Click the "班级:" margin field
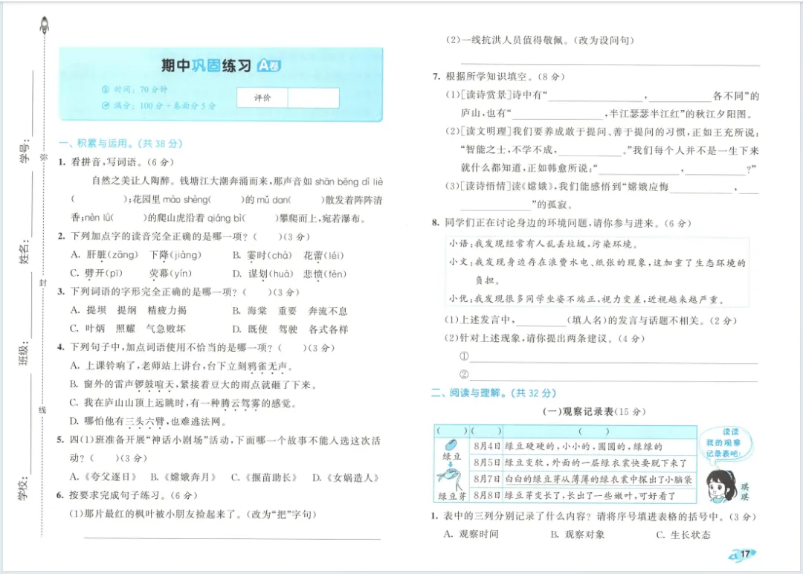803x574 pixels. coord(25,317)
